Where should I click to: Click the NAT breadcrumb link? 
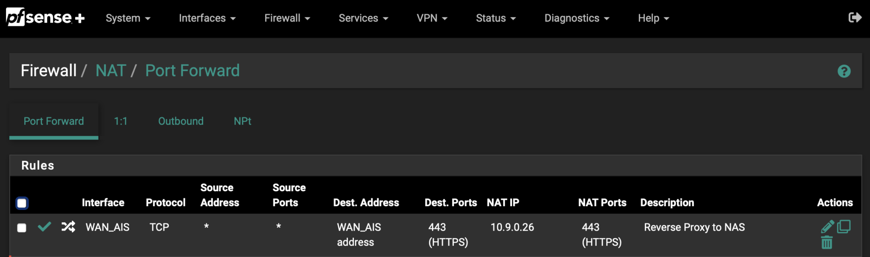coord(111,70)
